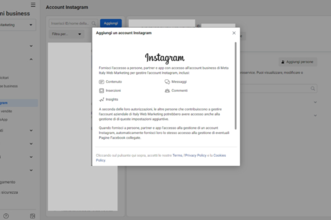Open the help question mark icon

coord(6,216)
